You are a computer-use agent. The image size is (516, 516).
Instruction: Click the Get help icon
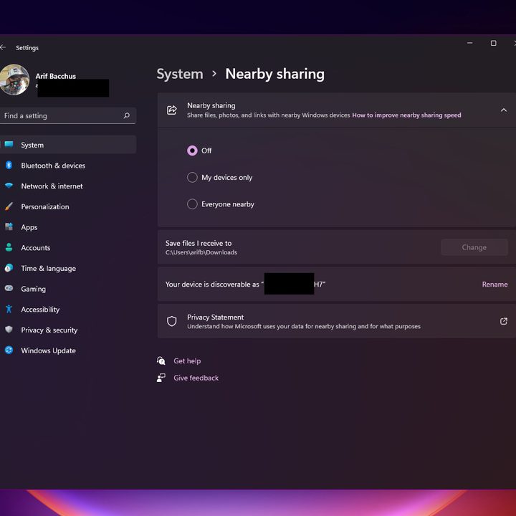tap(161, 360)
